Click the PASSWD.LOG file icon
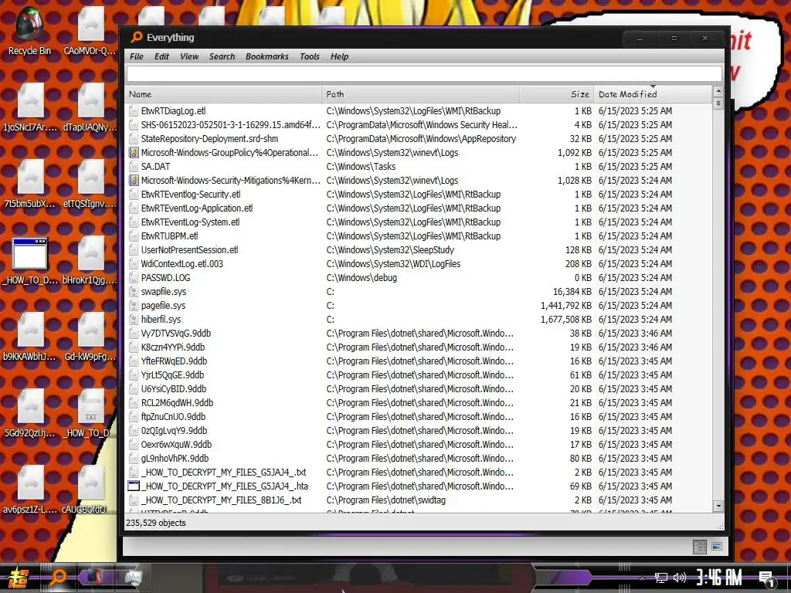Viewport: 791px width, 593px height. (133, 278)
